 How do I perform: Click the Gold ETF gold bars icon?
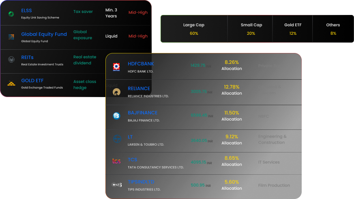click(x=11, y=83)
